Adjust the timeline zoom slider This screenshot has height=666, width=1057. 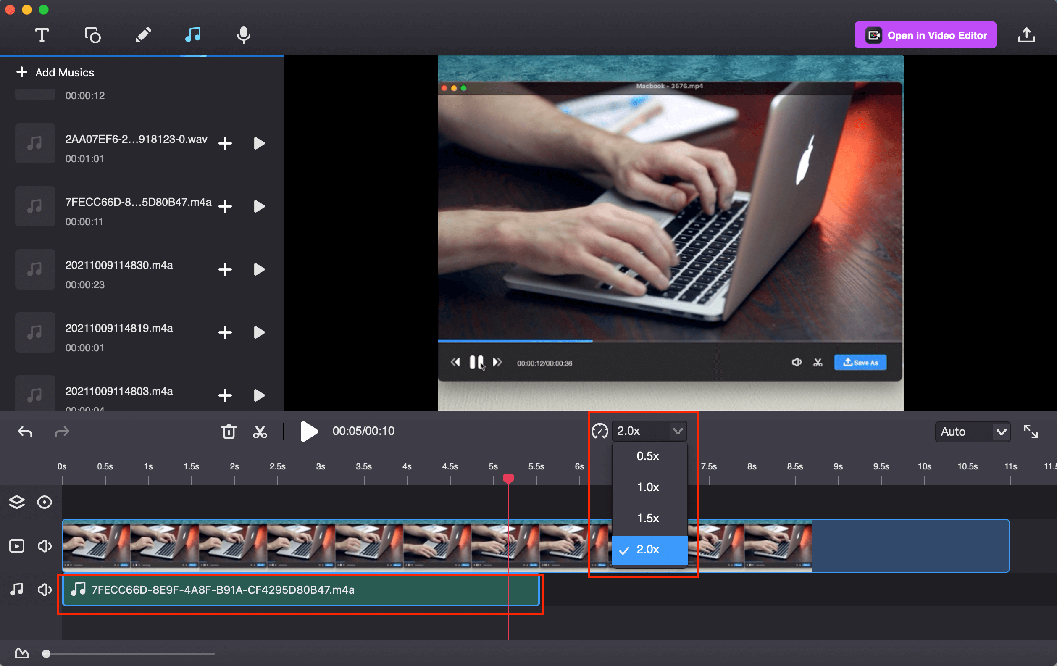46,654
